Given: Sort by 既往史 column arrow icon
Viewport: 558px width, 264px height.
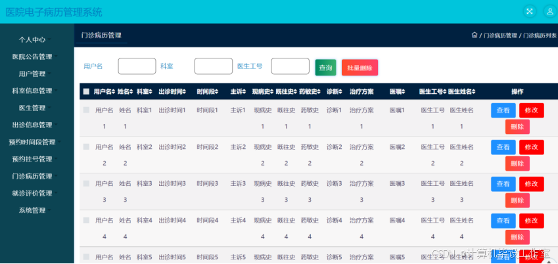Looking at the screenshot, I should tap(295, 92).
